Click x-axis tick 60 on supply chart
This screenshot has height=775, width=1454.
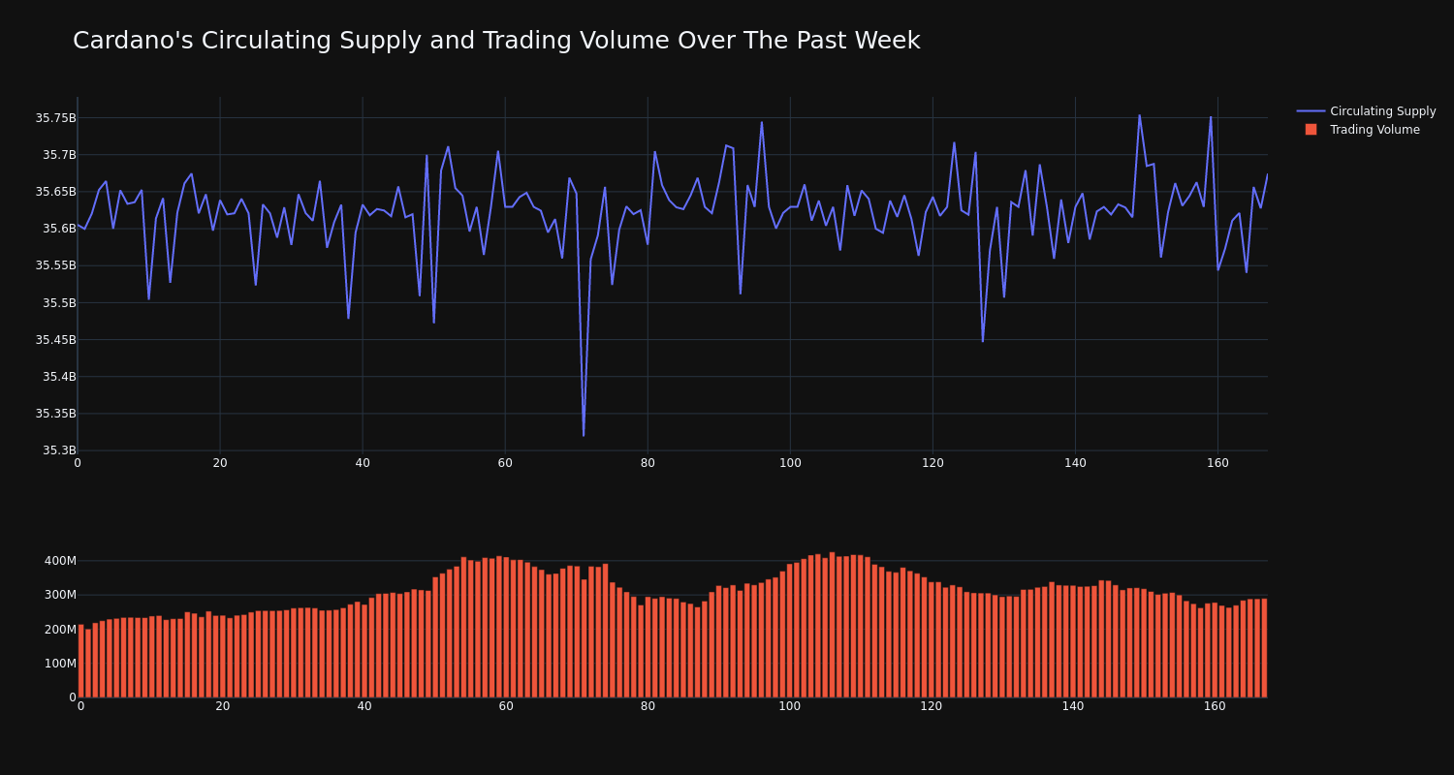[505, 463]
